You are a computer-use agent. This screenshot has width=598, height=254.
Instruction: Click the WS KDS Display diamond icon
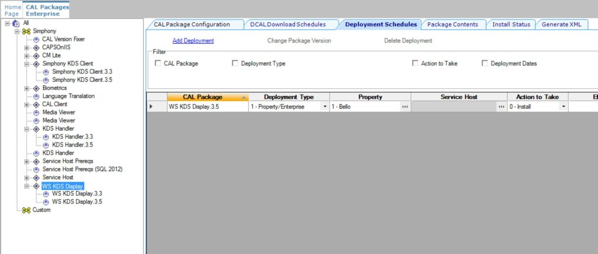[x=36, y=186]
